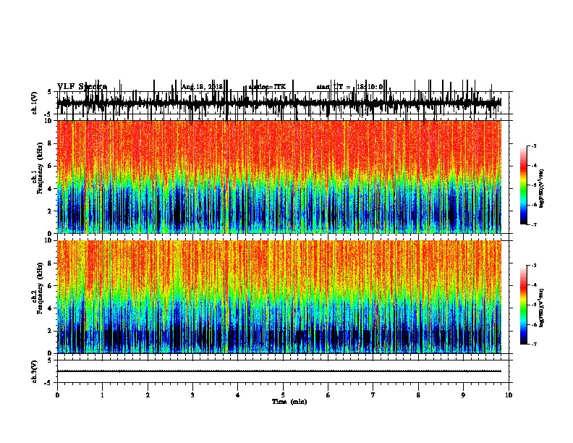The width and height of the screenshot is (573, 443).
Task: Click time axis tick label '5'
Action: [283, 395]
